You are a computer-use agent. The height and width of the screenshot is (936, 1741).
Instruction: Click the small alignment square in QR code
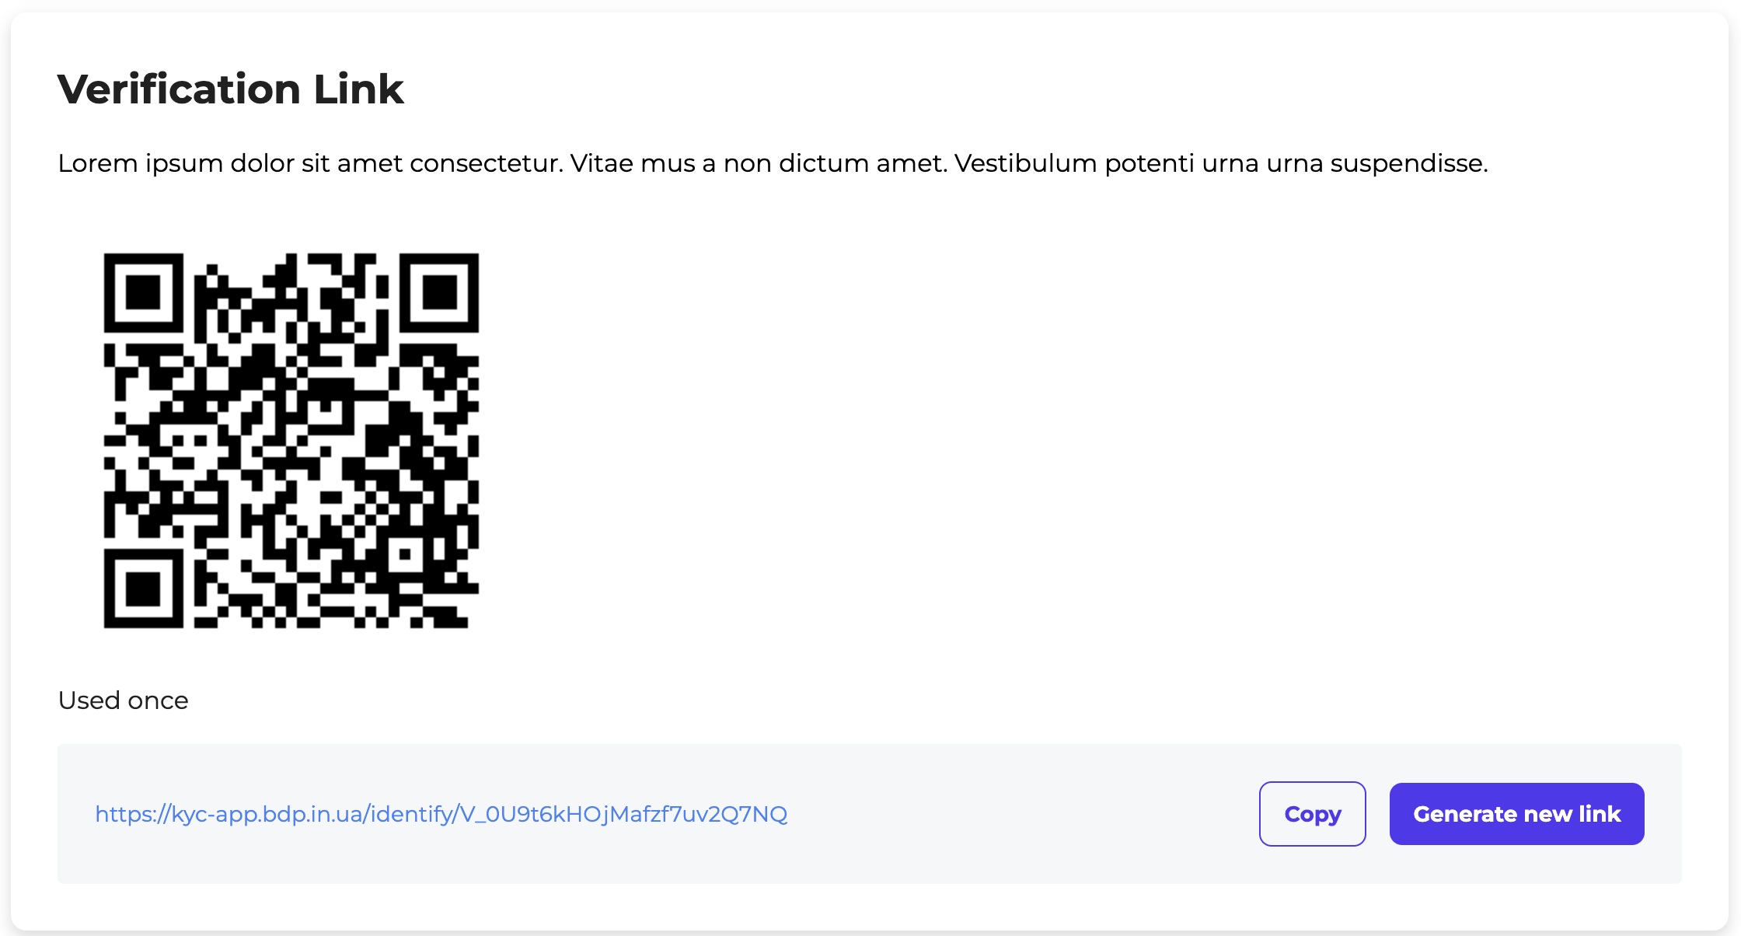pos(405,554)
